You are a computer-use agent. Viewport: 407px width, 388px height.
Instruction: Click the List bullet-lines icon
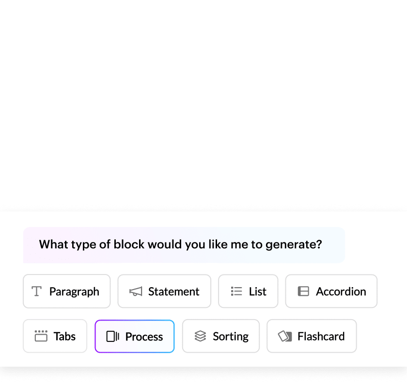[236, 291]
